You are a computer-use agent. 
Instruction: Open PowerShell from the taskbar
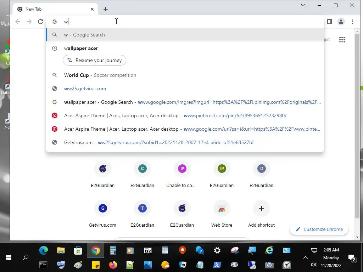click(217, 265)
